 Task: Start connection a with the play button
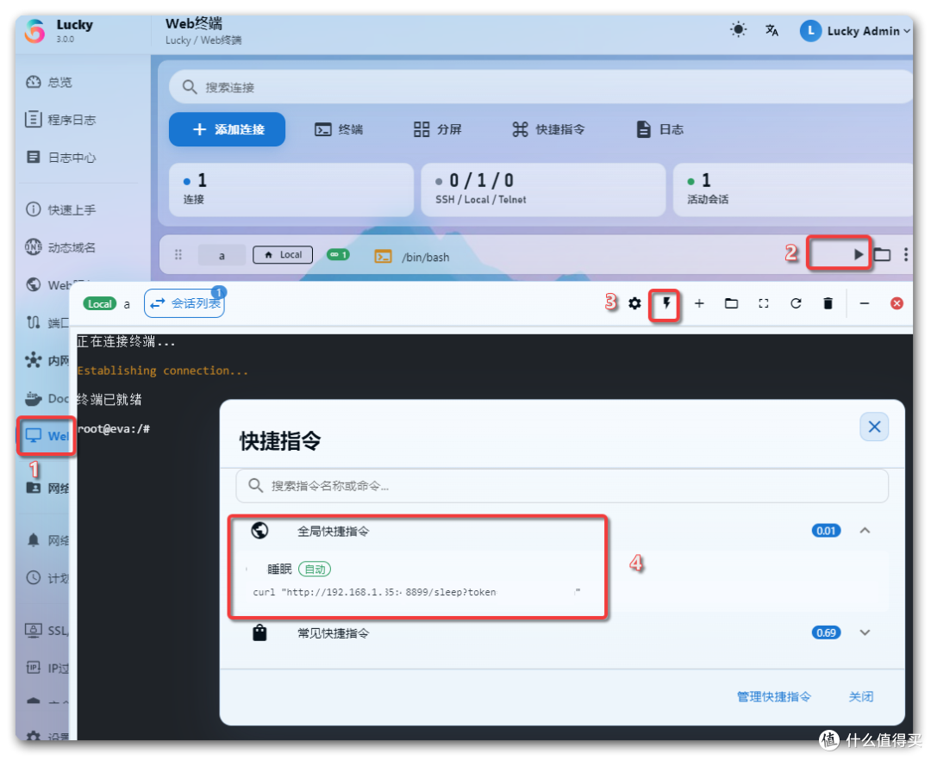click(858, 254)
